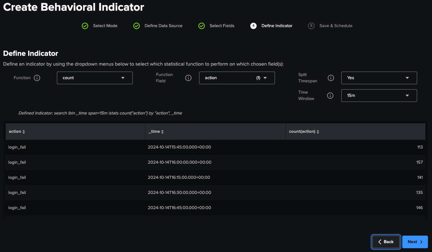Sort table by the _time column
432x252 pixels.
coord(156,132)
